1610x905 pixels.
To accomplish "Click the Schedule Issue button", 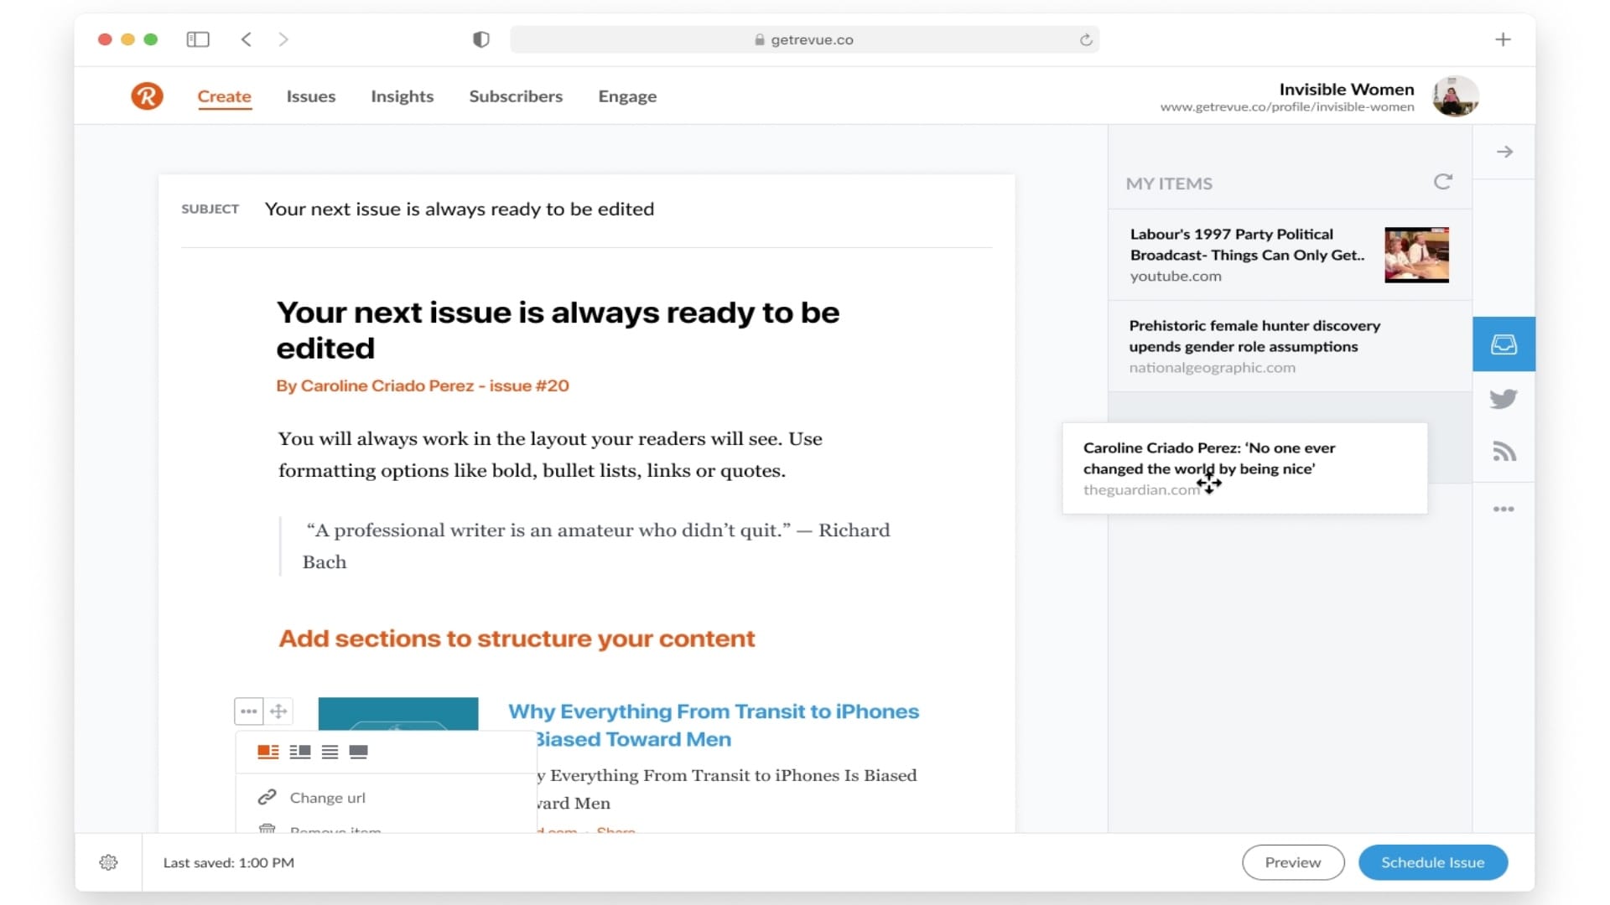I will [1433, 862].
